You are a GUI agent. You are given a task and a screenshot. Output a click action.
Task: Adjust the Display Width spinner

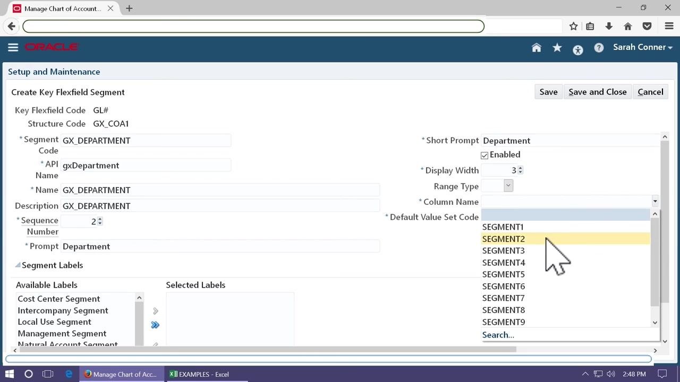520,170
